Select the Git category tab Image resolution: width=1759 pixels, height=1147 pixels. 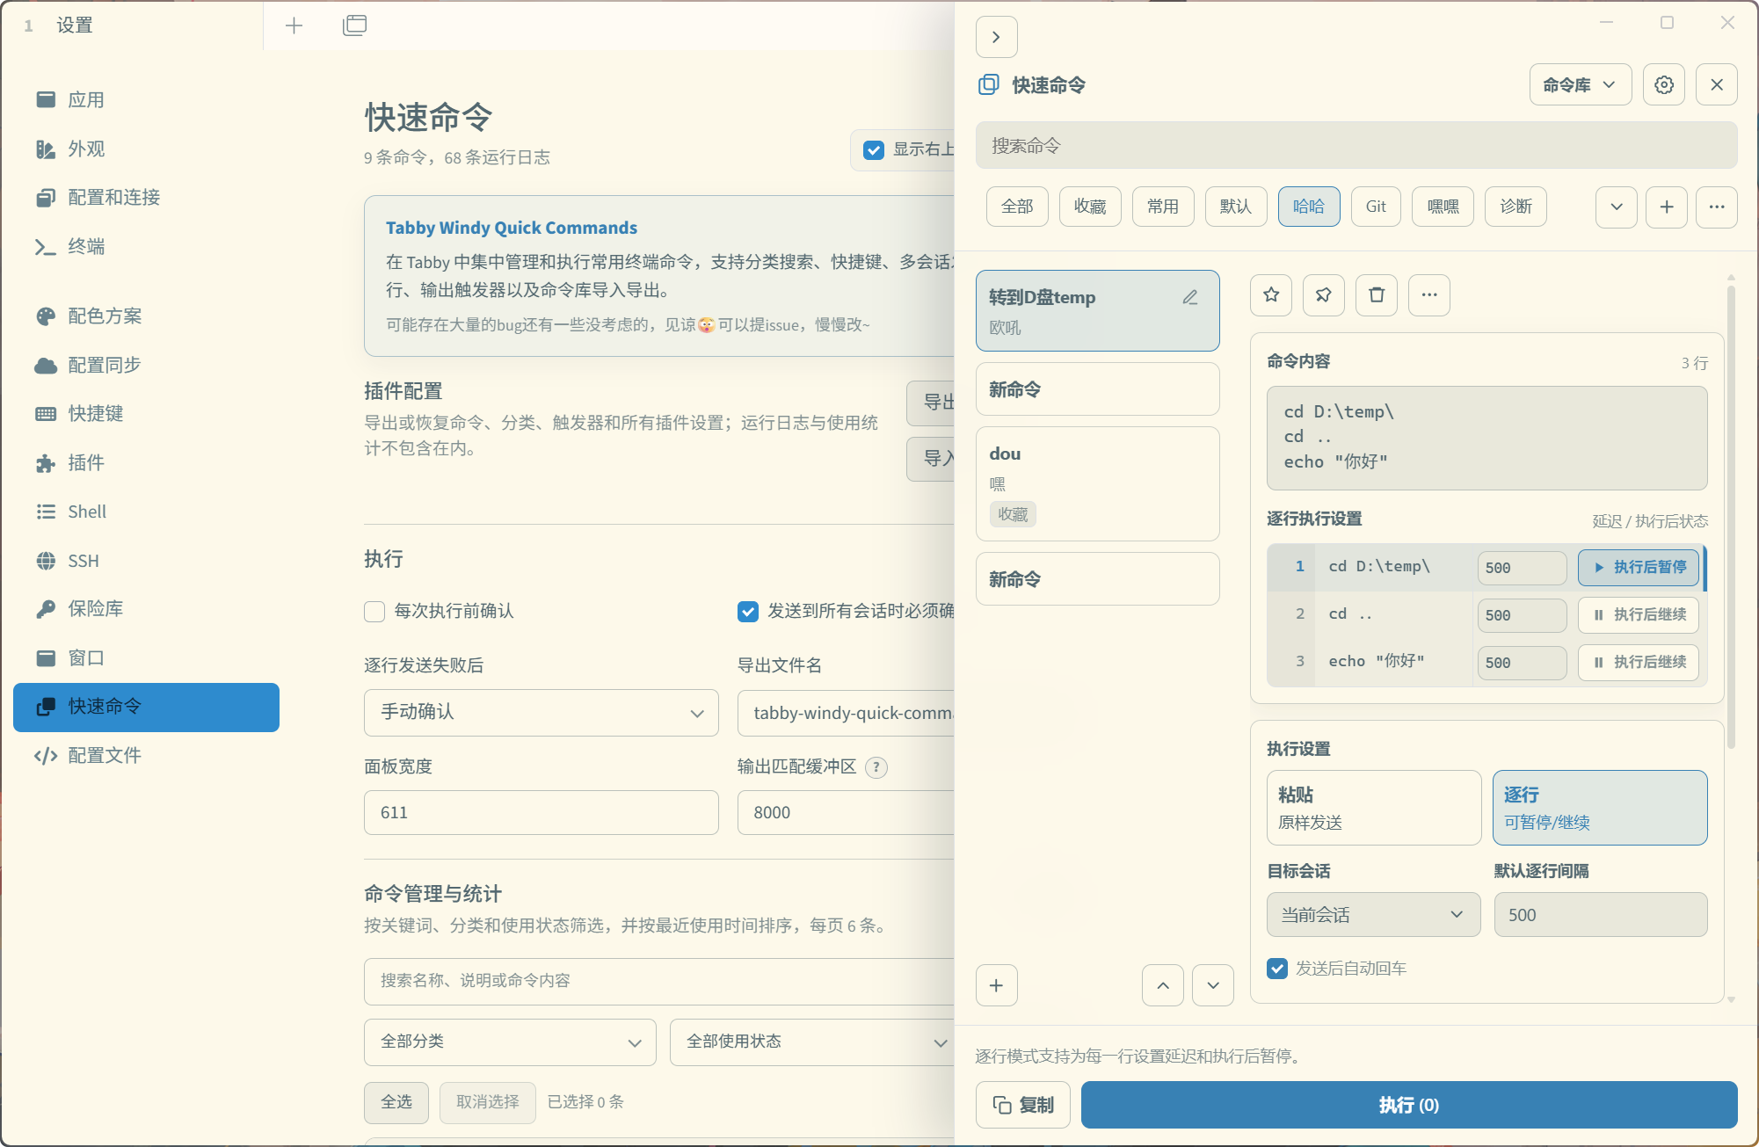pos(1376,207)
